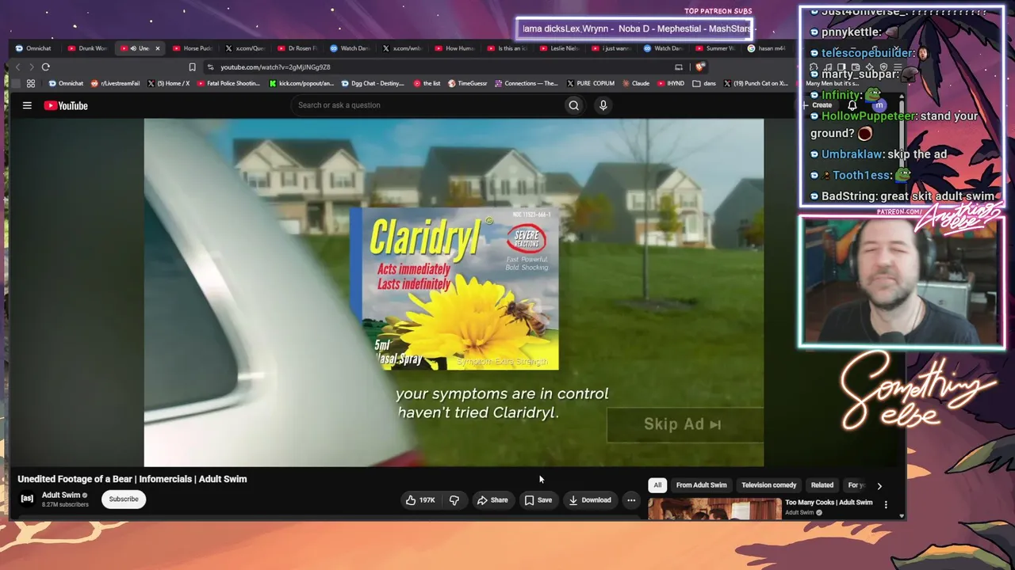Go back using the browser back arrow
The width and height of the screenshot is (1015, 570).
(17, 67)
